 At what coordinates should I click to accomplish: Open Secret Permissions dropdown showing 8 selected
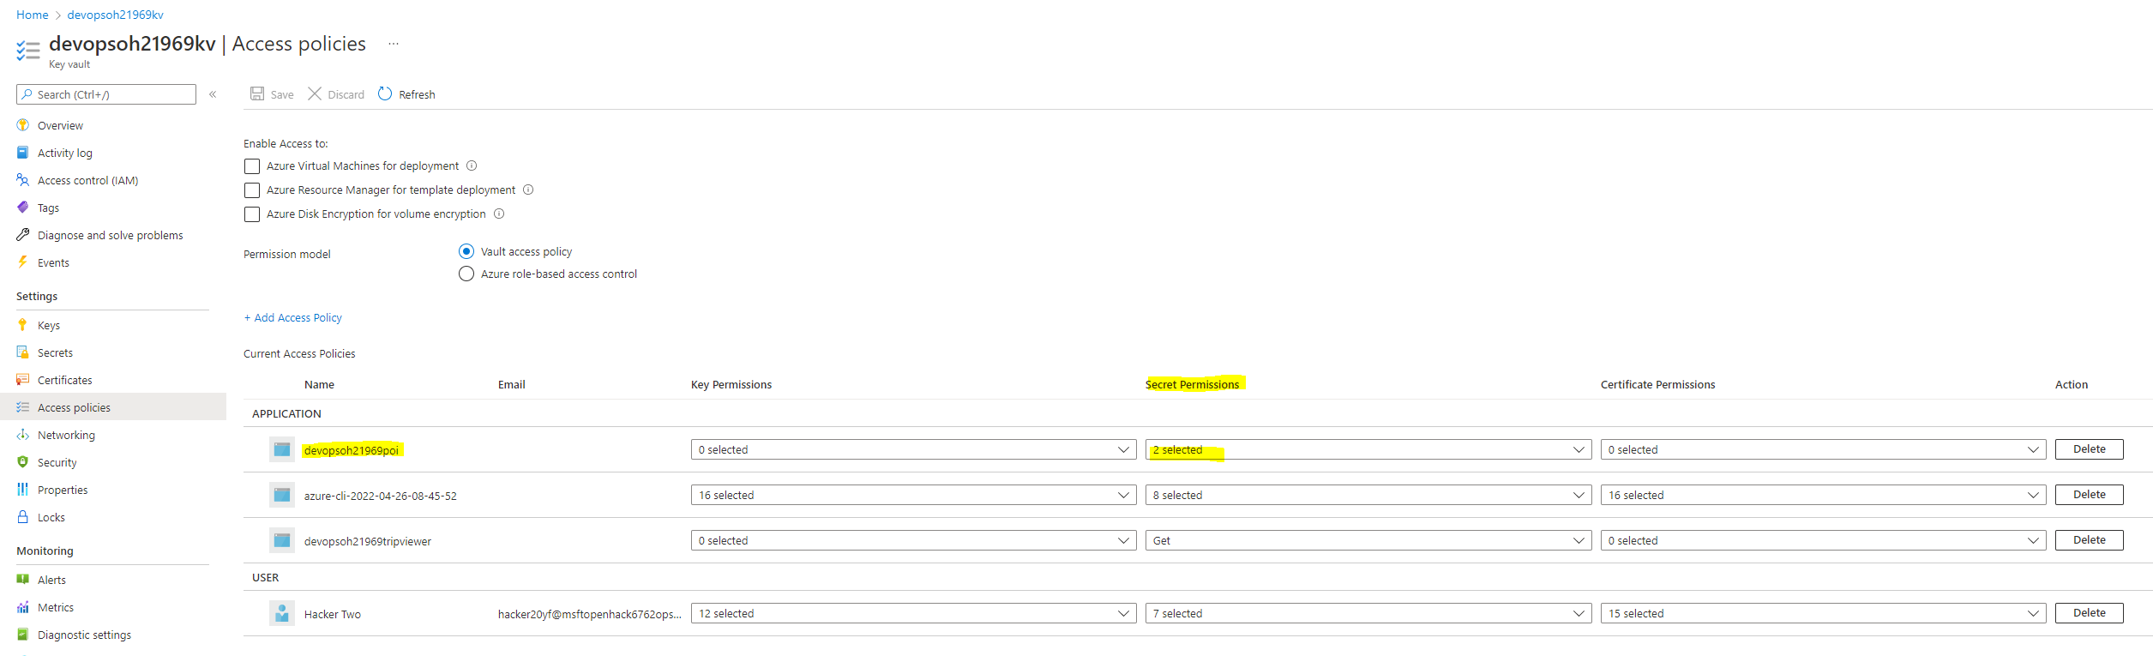click(1368, 495)
